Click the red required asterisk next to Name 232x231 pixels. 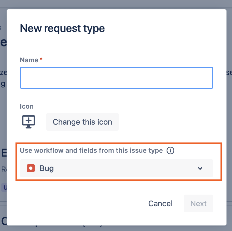(41, 59)
